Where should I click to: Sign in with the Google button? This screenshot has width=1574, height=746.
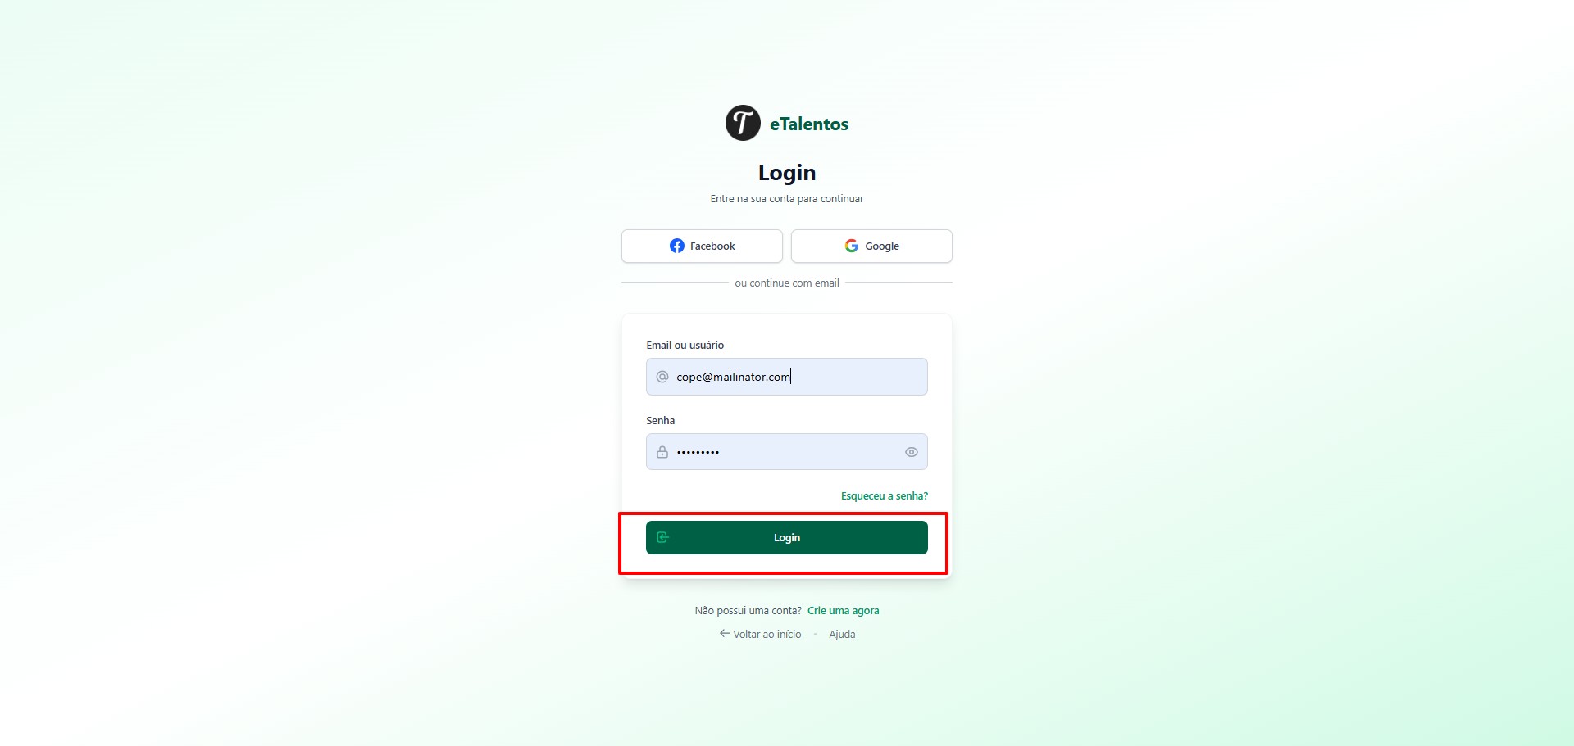click(871, 246)
